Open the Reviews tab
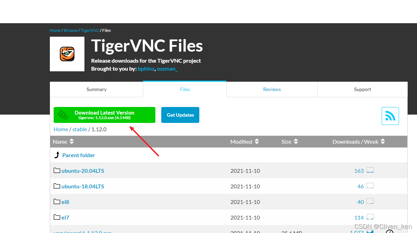This screenshot has height=233, width=417. tap(272, 89)
